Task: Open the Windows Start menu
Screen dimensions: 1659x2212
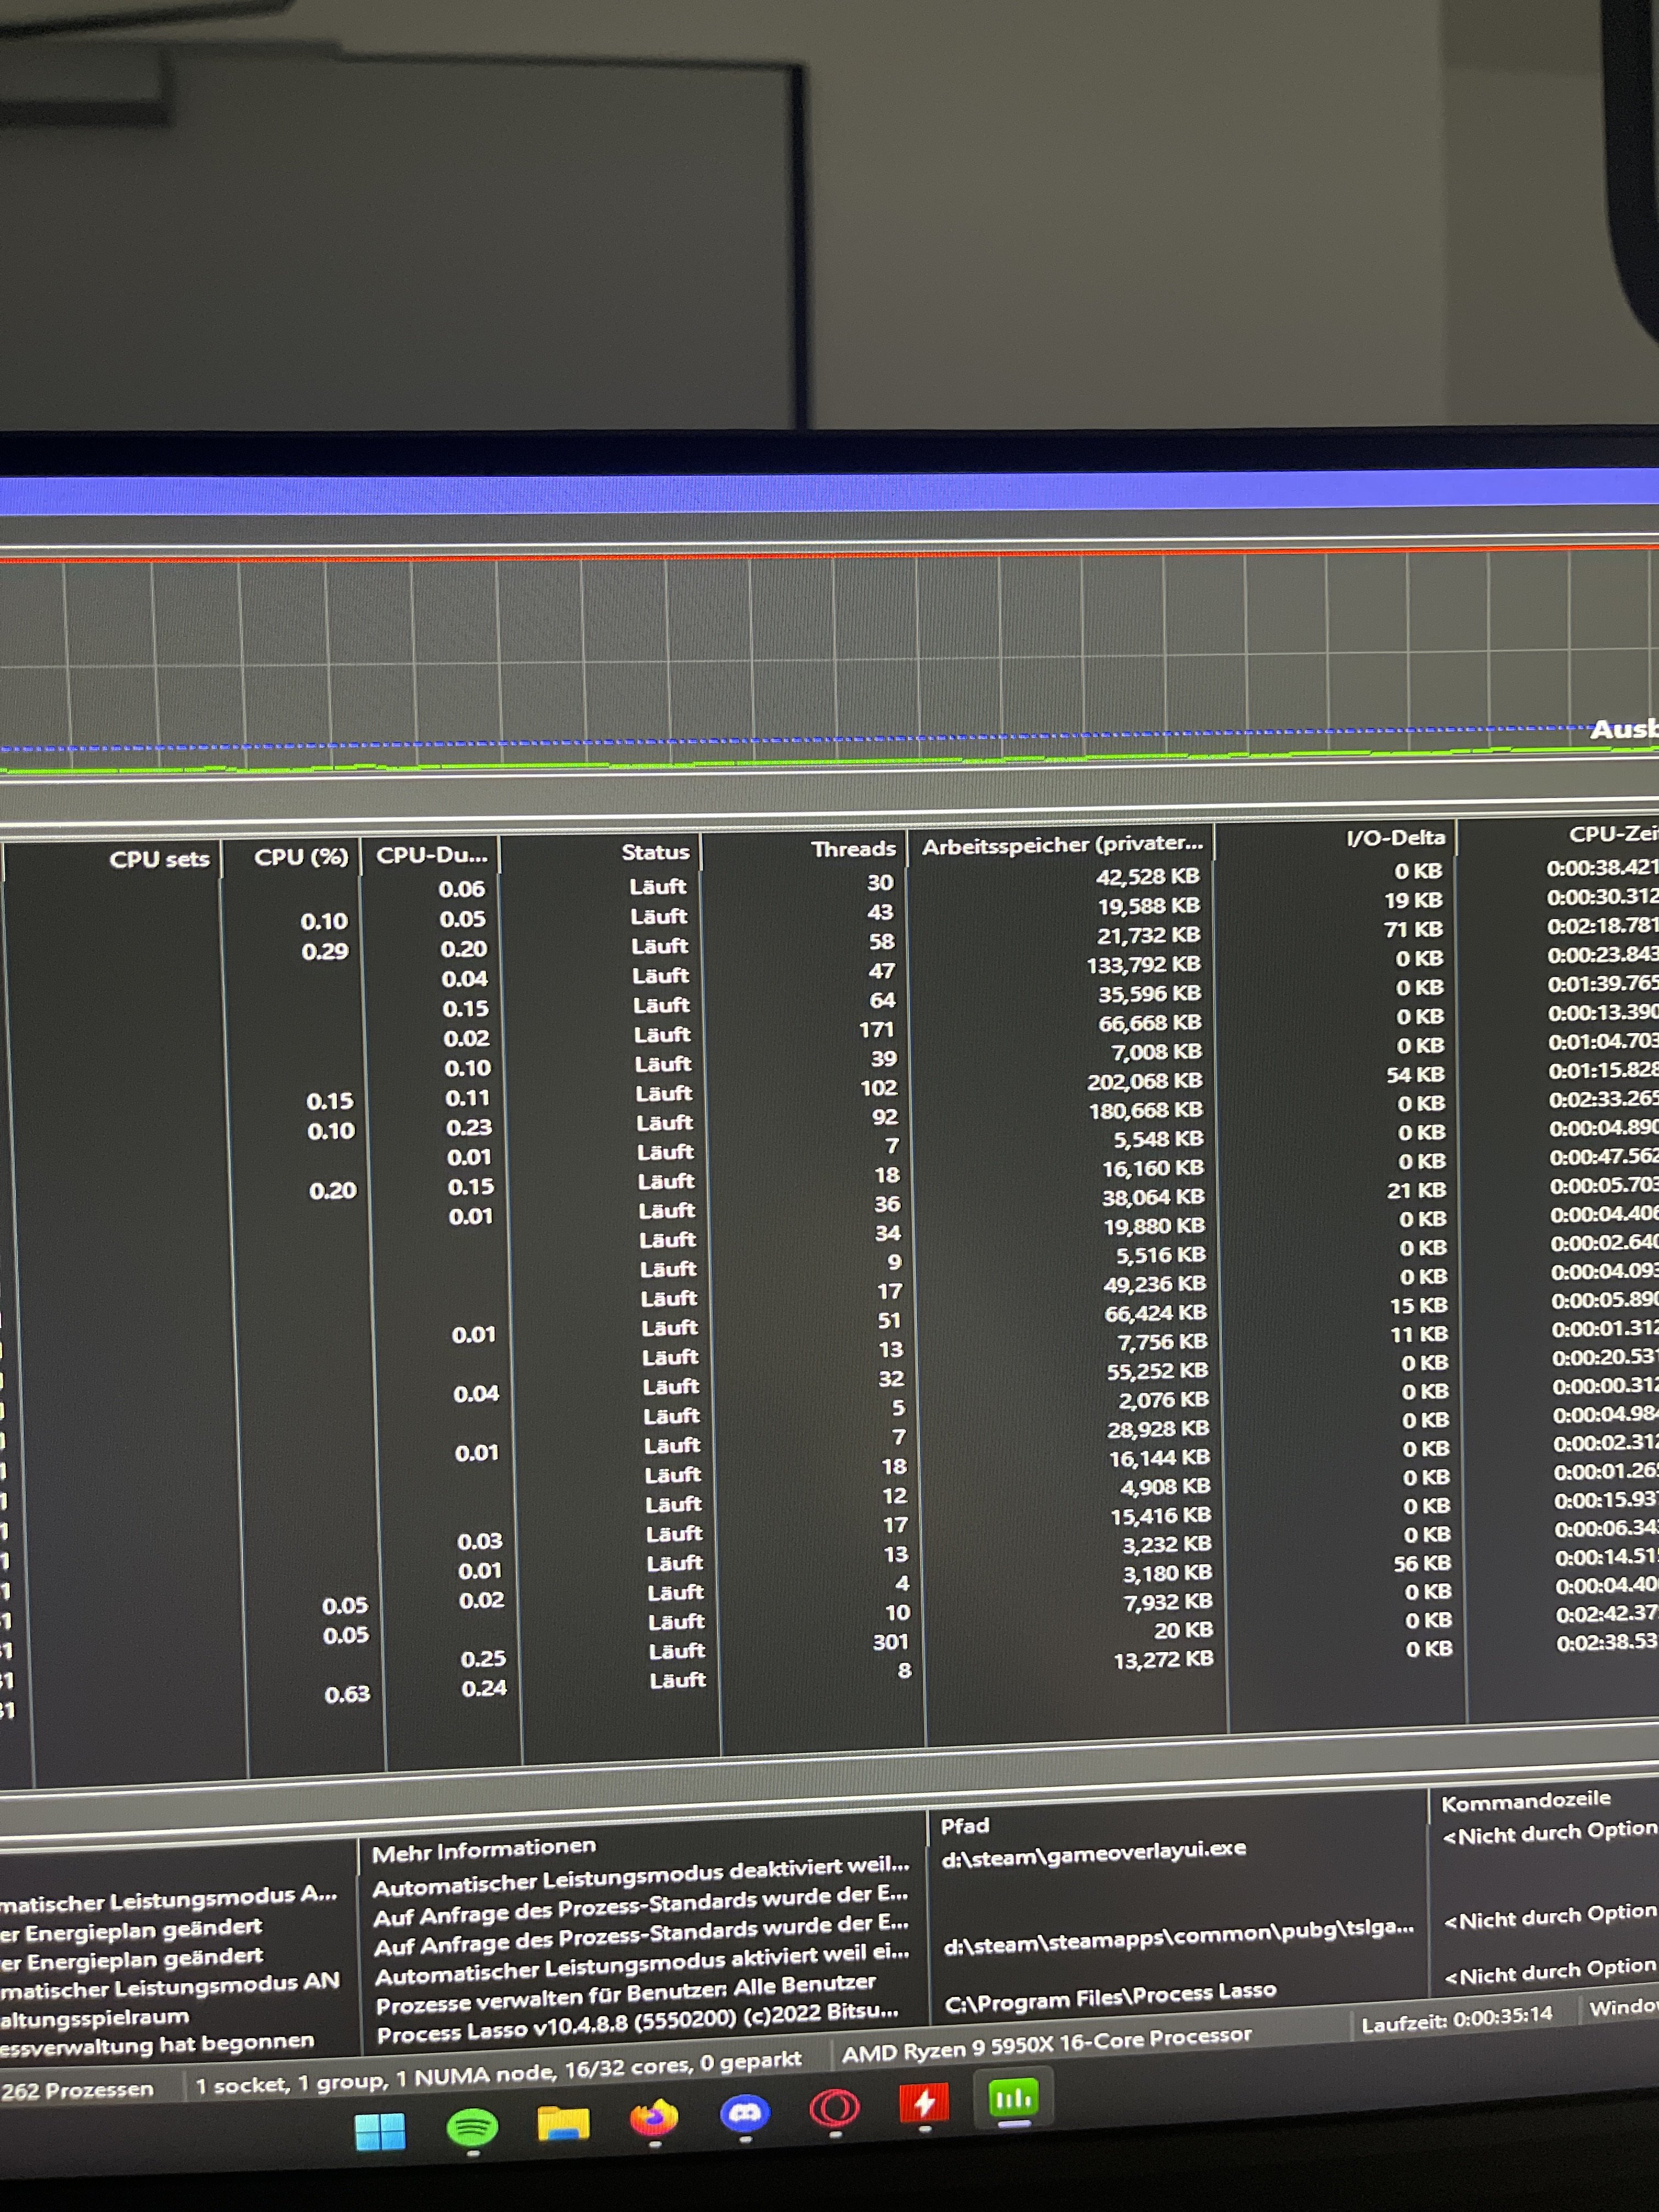Action: point(380,2130)
